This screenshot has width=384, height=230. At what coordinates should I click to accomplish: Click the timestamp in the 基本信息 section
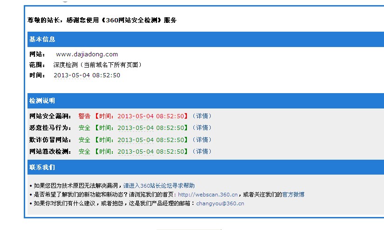pos(87,75)
